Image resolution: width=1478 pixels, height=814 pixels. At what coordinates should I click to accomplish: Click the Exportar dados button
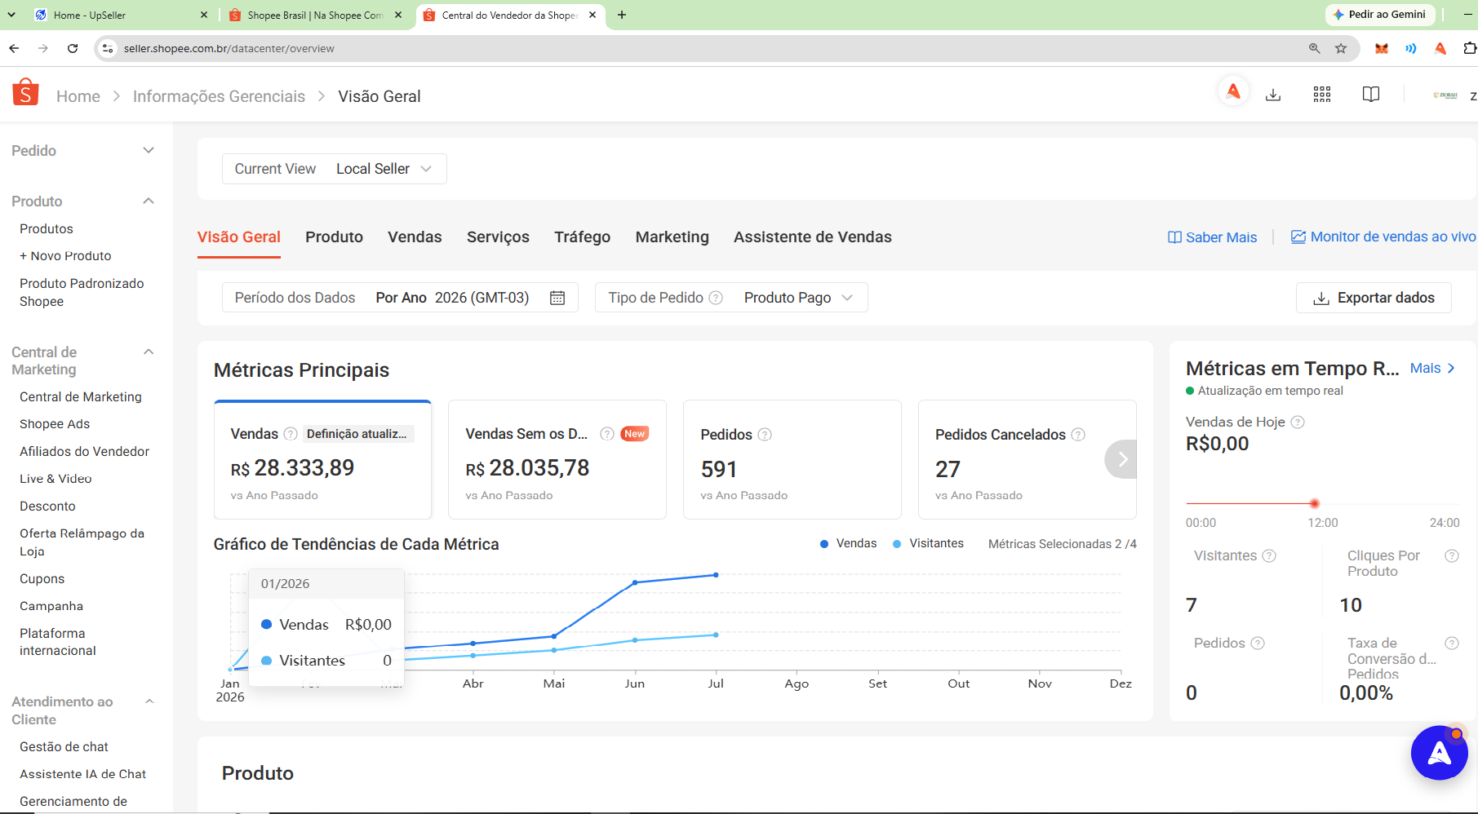click(1374, 298)
